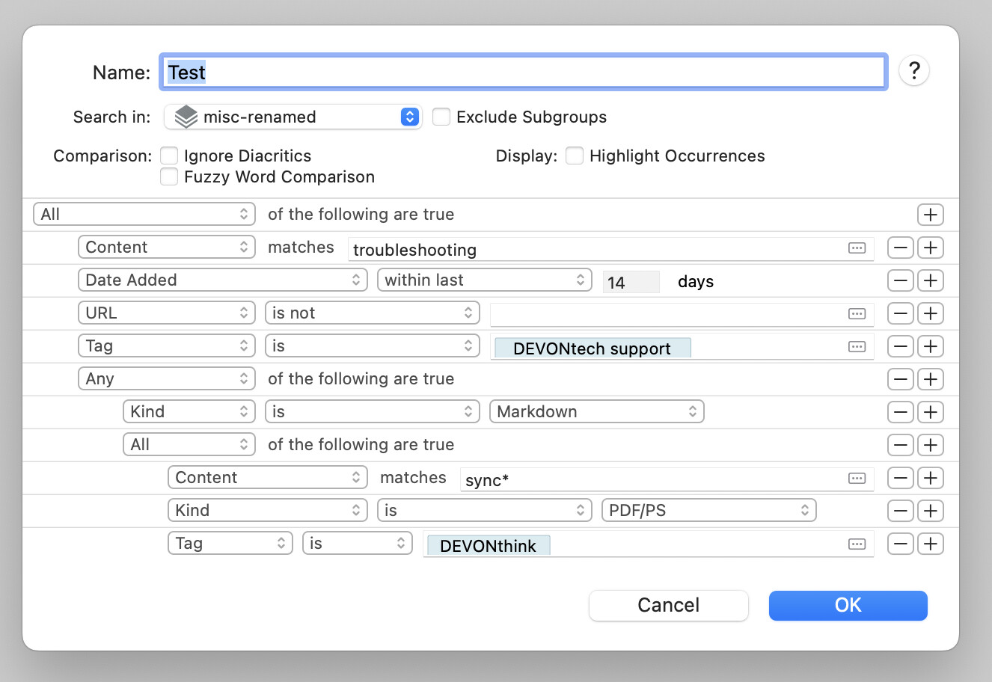The image size is (992, 682).
Task: Add a rule after the troubleshooting Content row
Action: (930, 248)
